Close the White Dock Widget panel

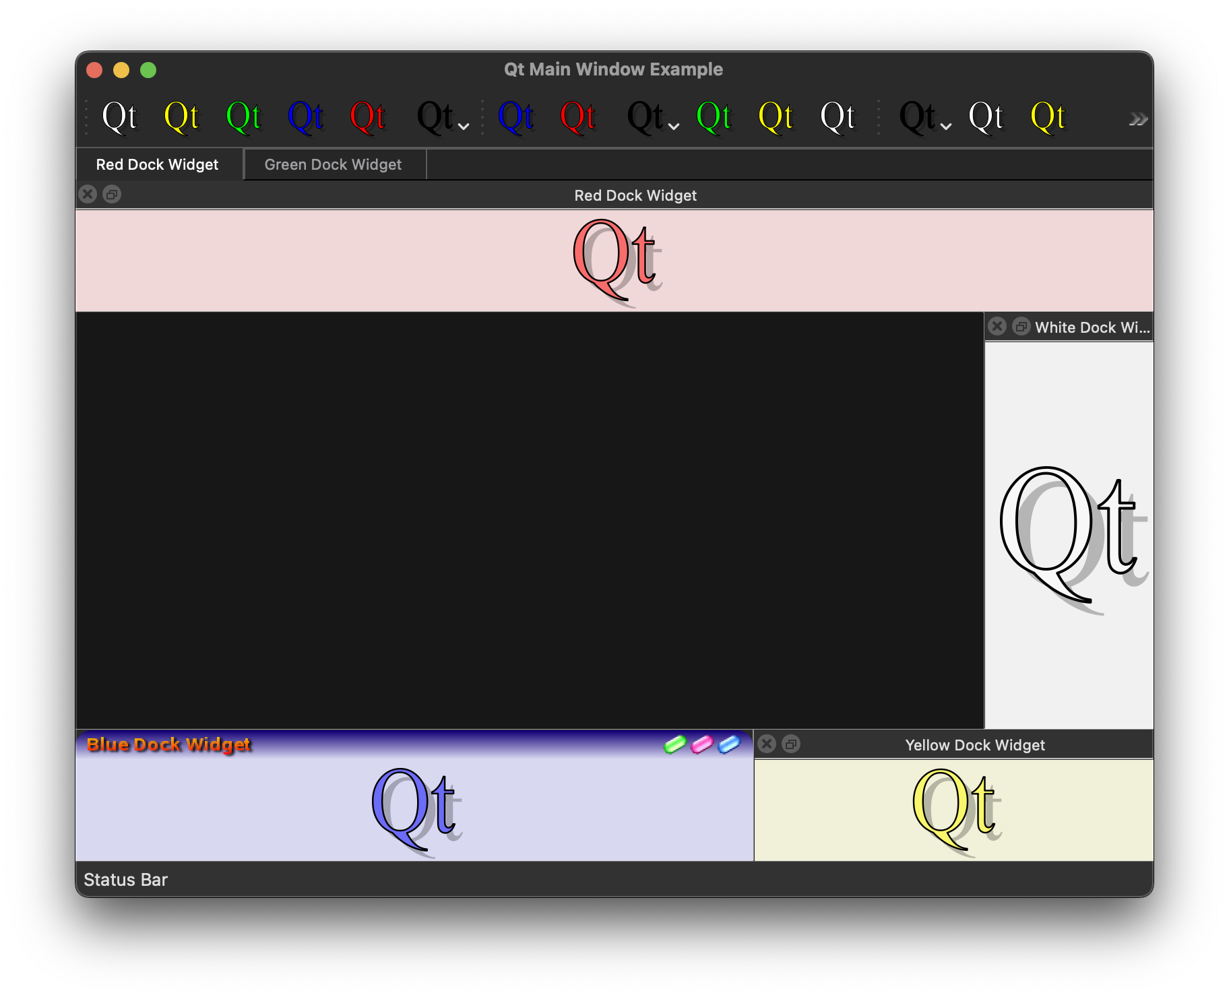tap(997, 326)
